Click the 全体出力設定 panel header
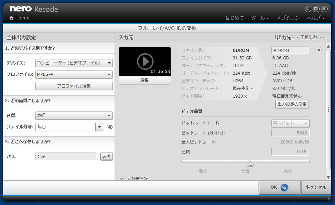This screenshot has height=205, width=335. point(21,38)
